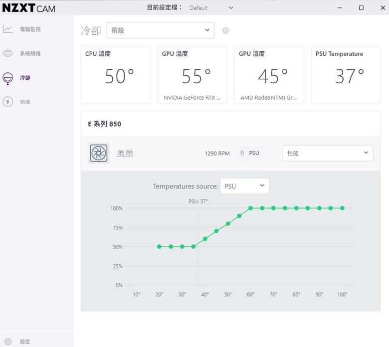The image size is (389, 347).
Task: Select fan curve point at 45°
Action: pyautogui.click(x=216, y=231)
